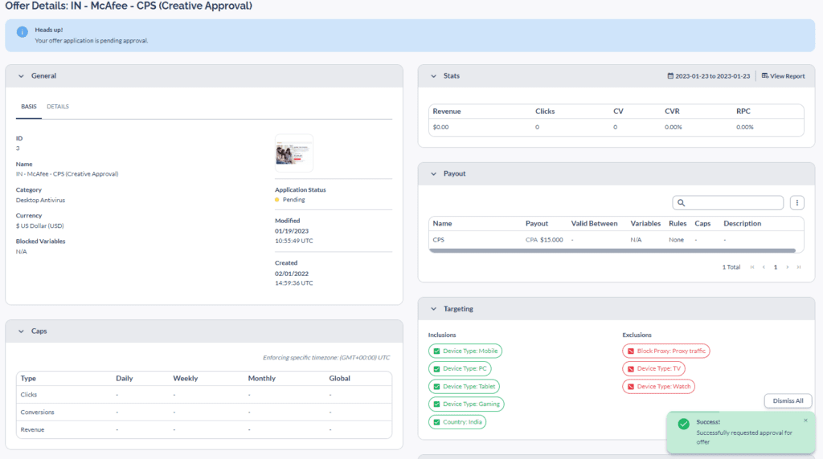Close the Success notification toast

[805, 420]
